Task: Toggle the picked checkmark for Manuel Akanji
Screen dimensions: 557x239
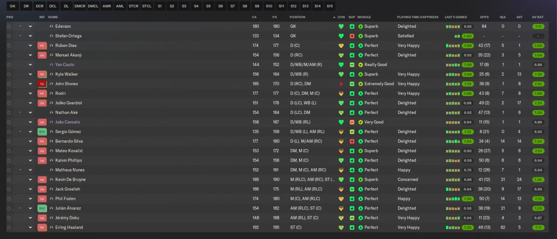Action: 9,55
